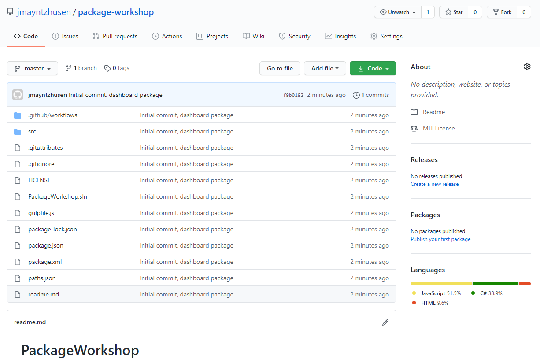Click the 1 branch link
The width and height of the screenshot is (540, 363).
(81, 68)
